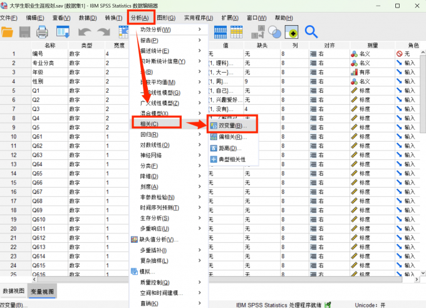
Task: Switch to the 变量视图 tab
Action: pyautogui.click(x=42, y=292)
